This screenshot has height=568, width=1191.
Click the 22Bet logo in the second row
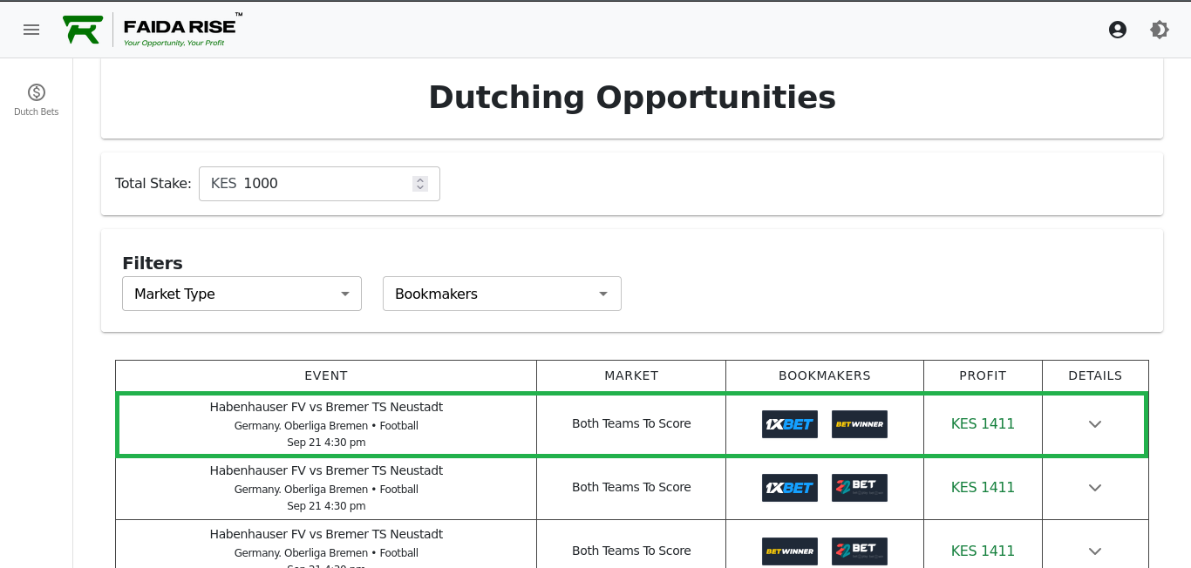tap(860, 487)
